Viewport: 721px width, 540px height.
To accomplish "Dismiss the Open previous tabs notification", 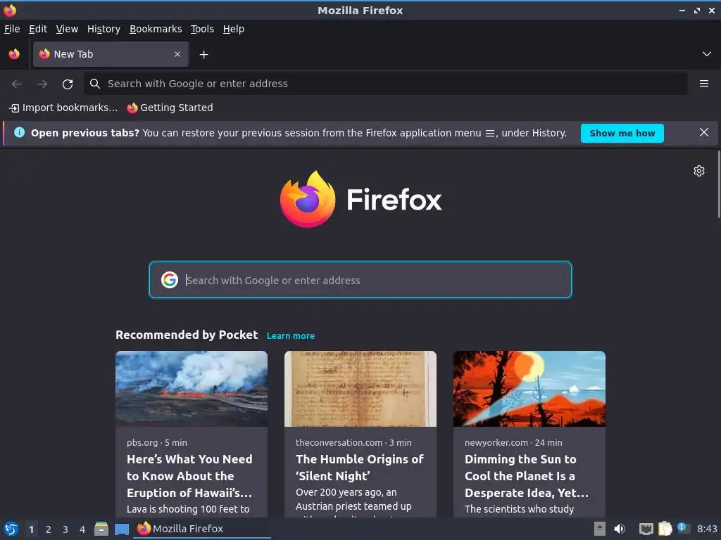I will coord(703,133).
